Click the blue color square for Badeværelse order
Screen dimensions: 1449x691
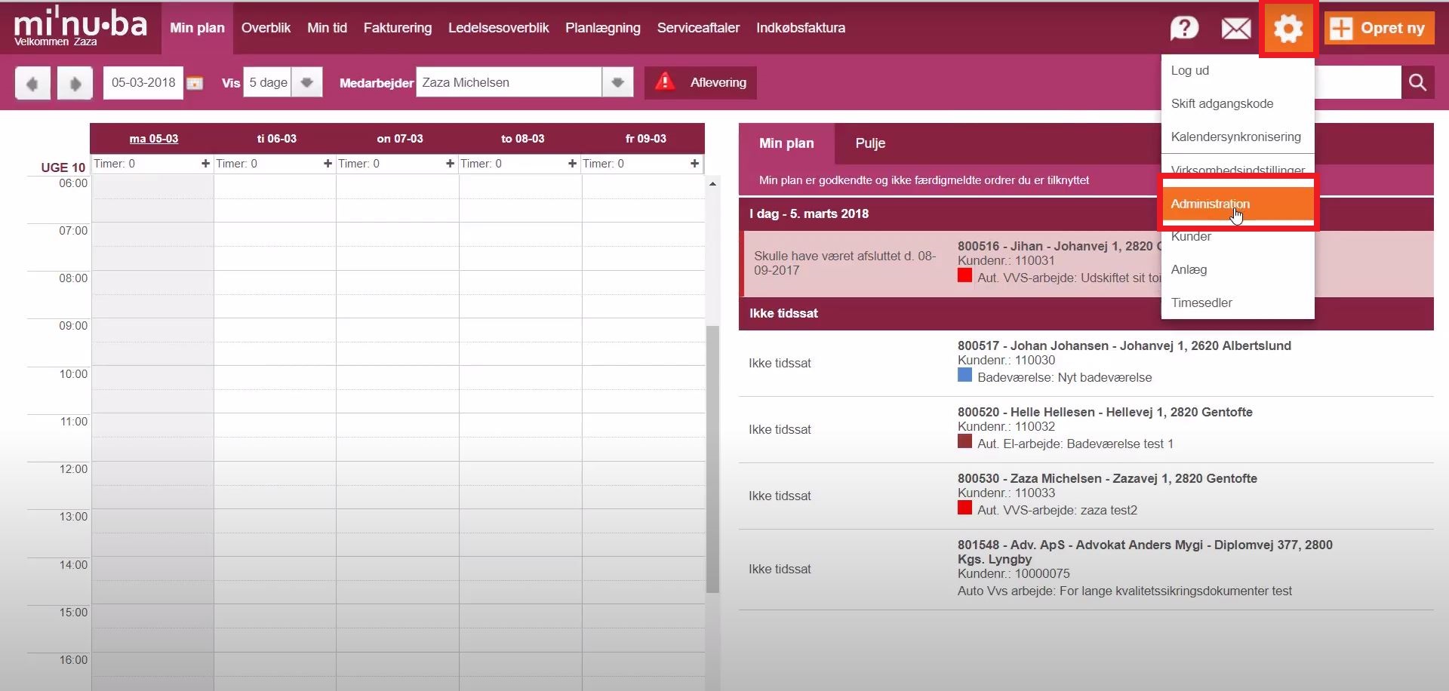(964, 375)
